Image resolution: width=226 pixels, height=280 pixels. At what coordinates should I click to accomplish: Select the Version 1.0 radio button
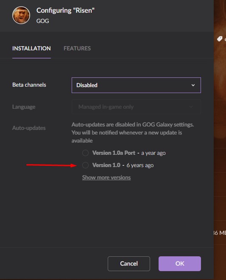pos(85,165)
